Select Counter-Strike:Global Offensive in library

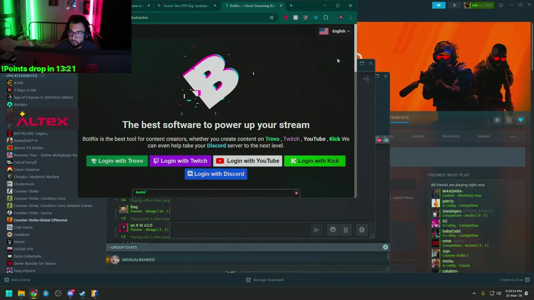click(40, 220)
